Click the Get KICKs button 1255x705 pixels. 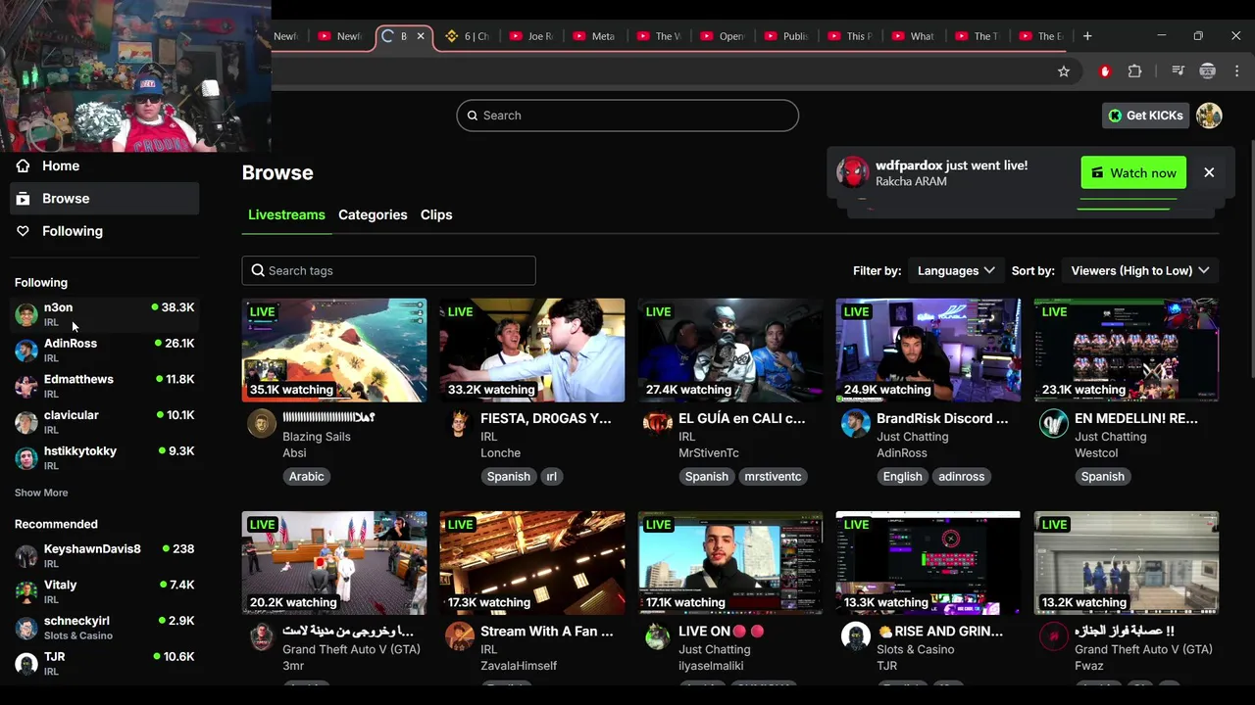pyautogui.click(x=1145, y=116)
